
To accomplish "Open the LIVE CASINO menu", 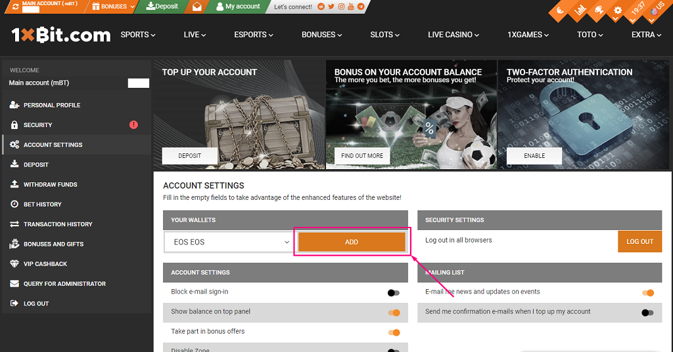I will point(453,35).
